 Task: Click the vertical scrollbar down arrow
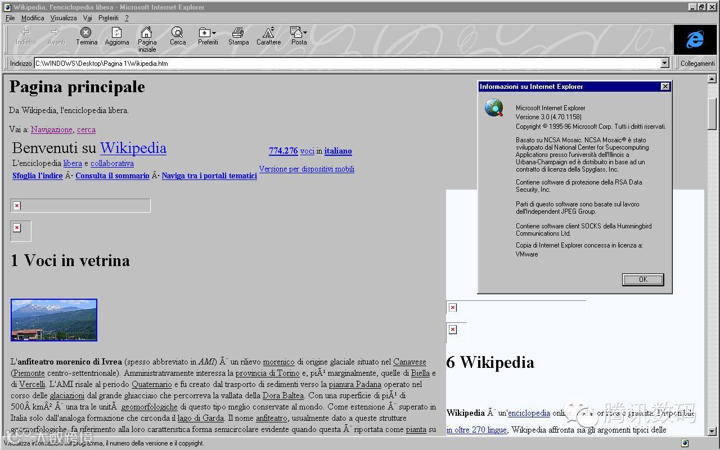[x=712, y=431]
